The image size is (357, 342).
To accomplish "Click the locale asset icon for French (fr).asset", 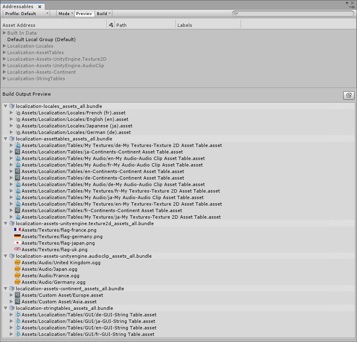I will pos(18,113).
